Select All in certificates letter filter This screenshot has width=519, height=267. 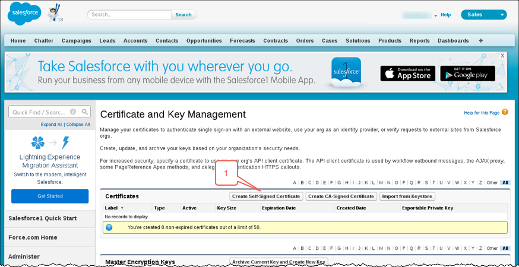505,183
